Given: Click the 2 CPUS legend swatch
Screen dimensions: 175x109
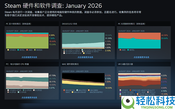Looking at the screenshot, I should [x=18, y=92].
